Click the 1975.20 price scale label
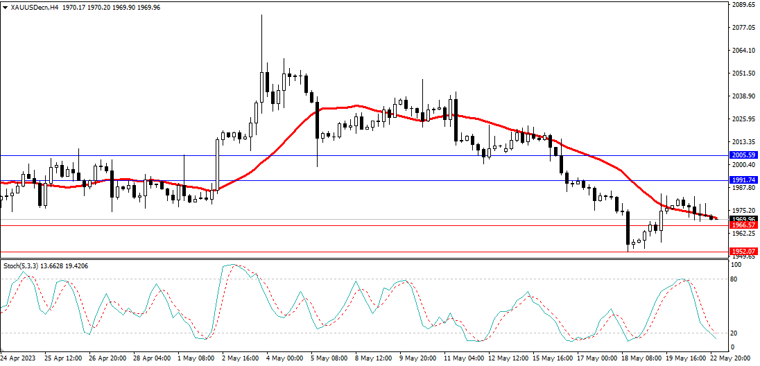This screenshot has width=760, height=366. [x=743, y=211]
